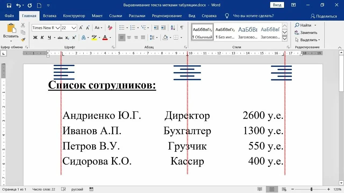
Task: Toggle print layout view in status bar
Action: click(x=272, y=189)
